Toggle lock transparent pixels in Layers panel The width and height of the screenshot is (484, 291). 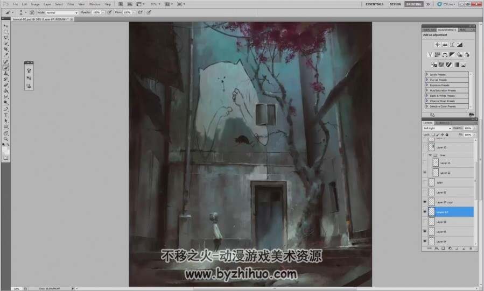point(433,134)
